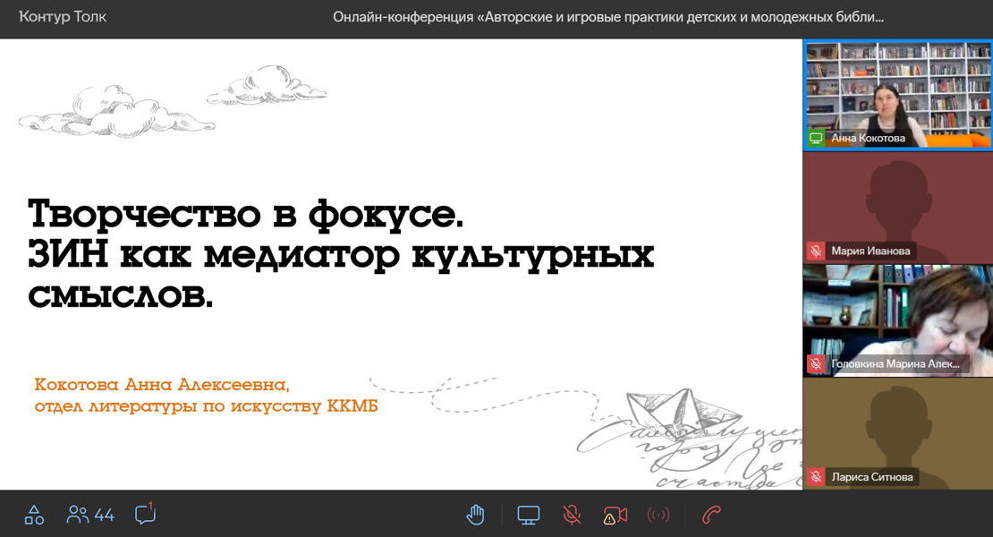Image resolution: width=993 pixels, height=537 pixels.
Task: Toggle the camera with the warning badge
Action: 615,515
